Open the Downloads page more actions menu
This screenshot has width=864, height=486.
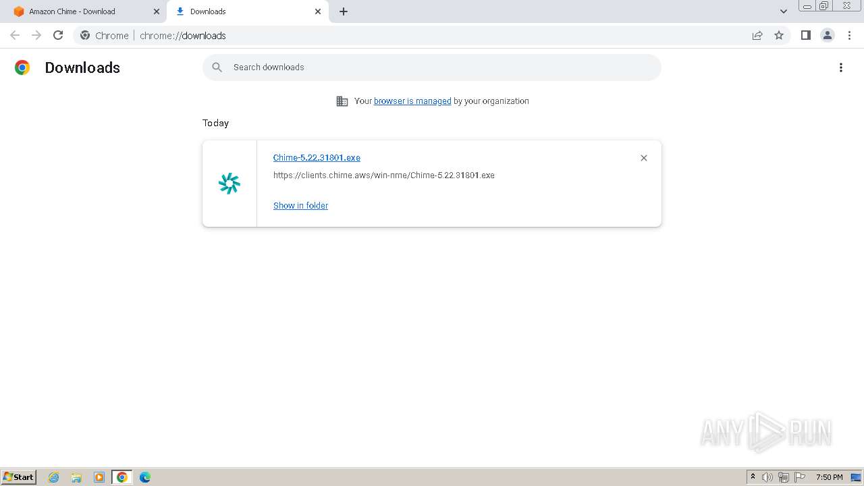(841, 67)
